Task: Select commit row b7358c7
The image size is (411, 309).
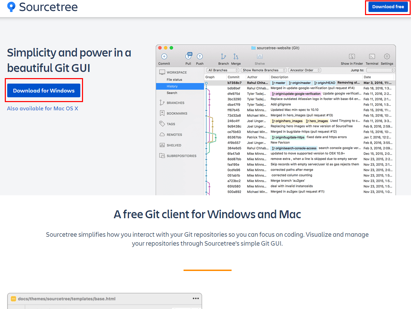Action: tap(300, 83)
